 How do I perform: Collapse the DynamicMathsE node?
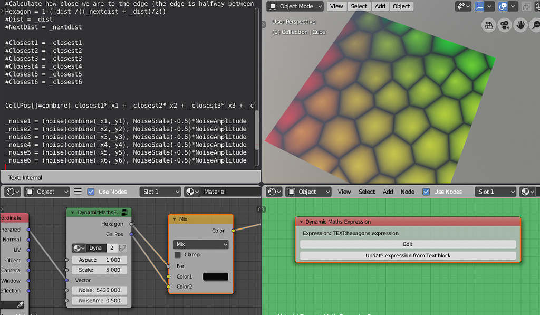click(x=73, y=213)
